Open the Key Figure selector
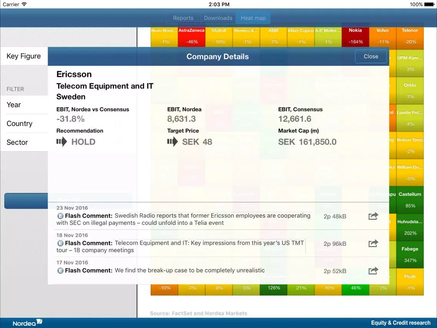Screen dimensions: 437x328 24,56
